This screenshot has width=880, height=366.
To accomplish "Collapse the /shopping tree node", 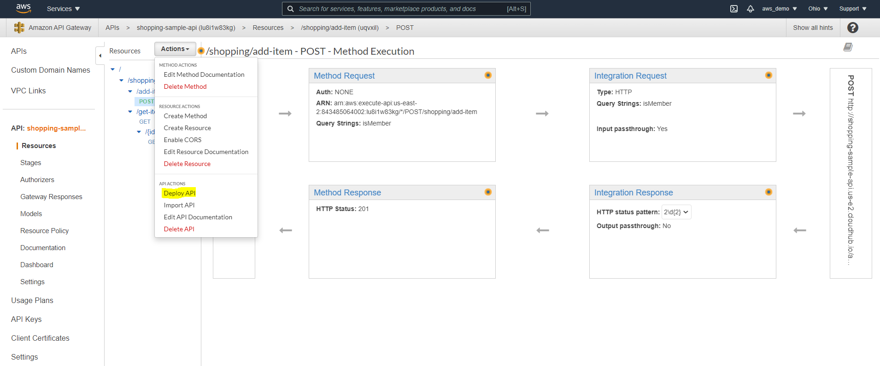I will pos(121,80).
